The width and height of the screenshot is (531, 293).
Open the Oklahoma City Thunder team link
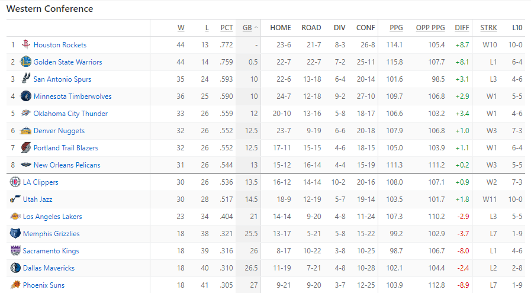point(70,114)
